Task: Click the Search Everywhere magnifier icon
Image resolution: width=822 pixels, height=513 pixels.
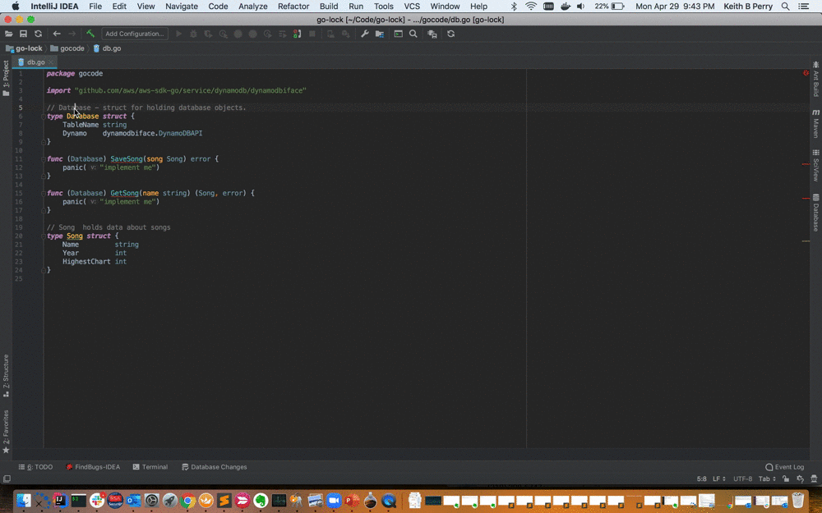Action: click(x=413, y=34)
